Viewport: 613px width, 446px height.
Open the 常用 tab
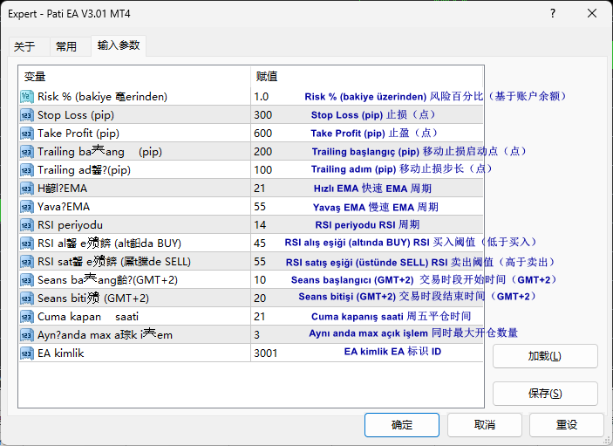[66, 47]
